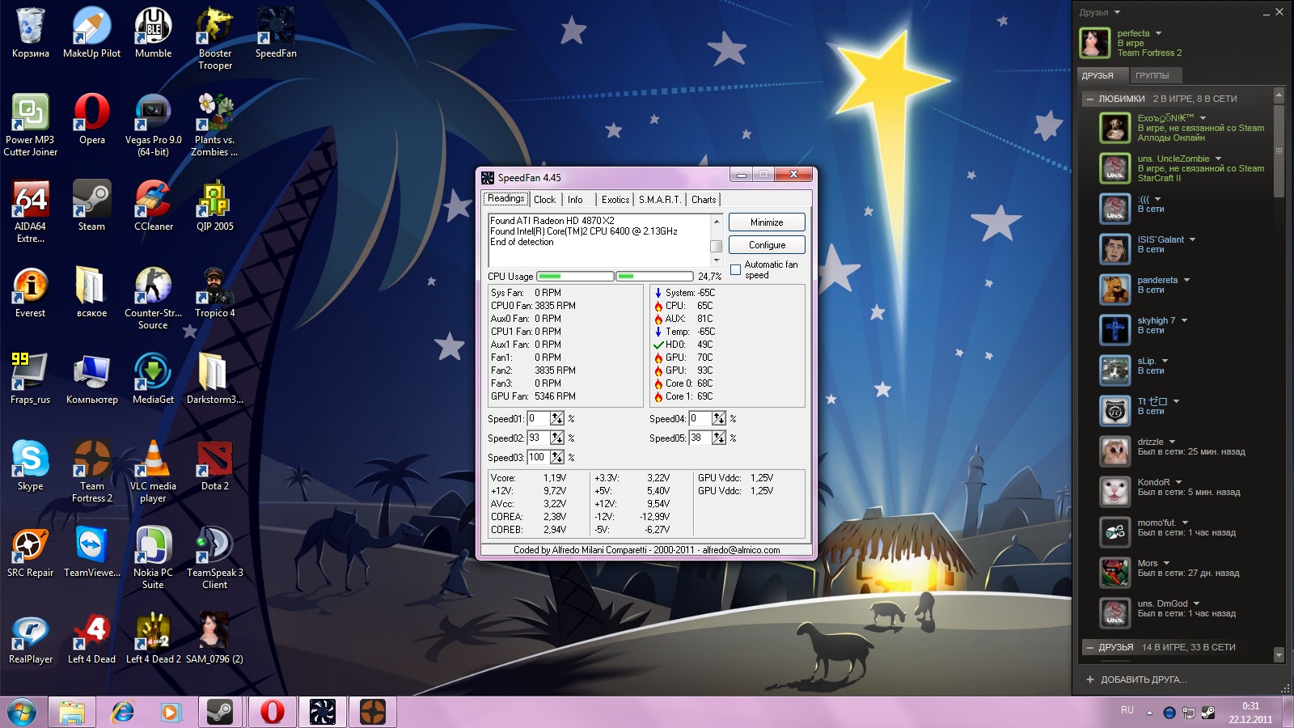Launch Everest desktop icon
Viewport: 1294px width, 728px height.
pos(30,292)
